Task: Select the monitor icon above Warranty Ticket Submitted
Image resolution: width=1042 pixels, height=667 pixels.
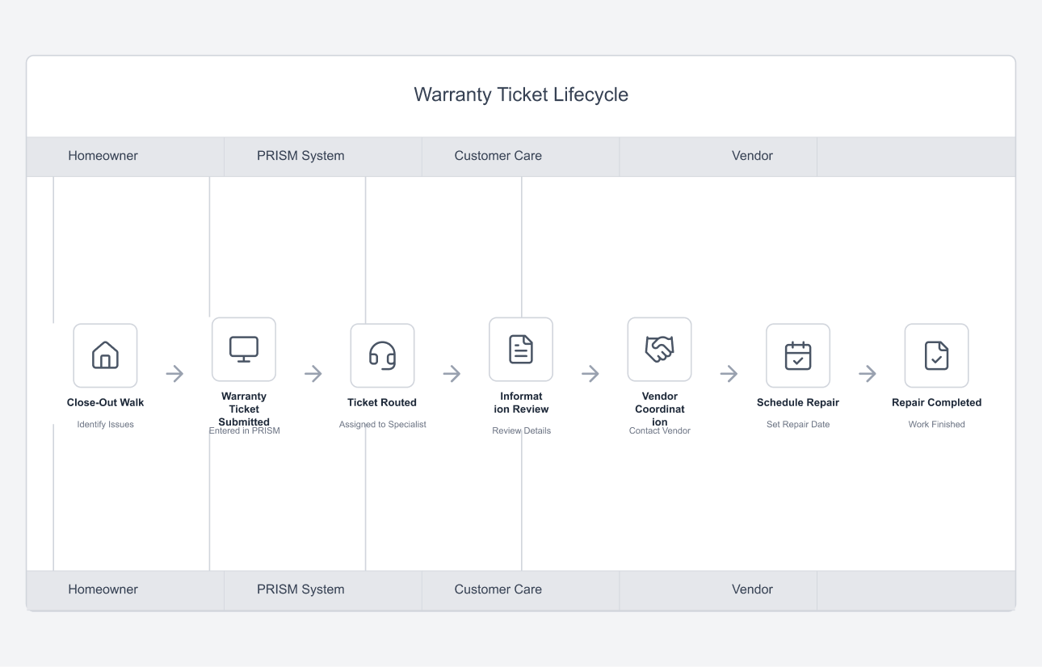Action: point(244,349)
